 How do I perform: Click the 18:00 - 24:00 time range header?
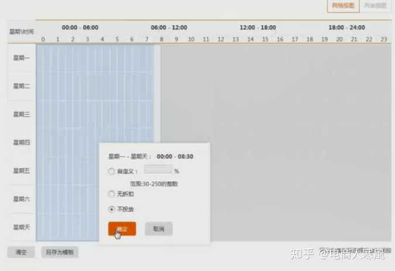click(346, 28)
